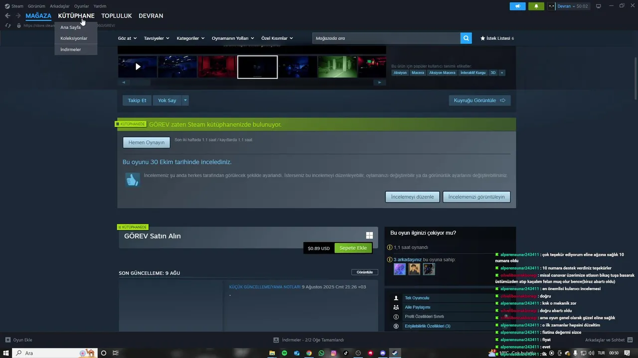Click the İndirmeler download status icon

276,340
